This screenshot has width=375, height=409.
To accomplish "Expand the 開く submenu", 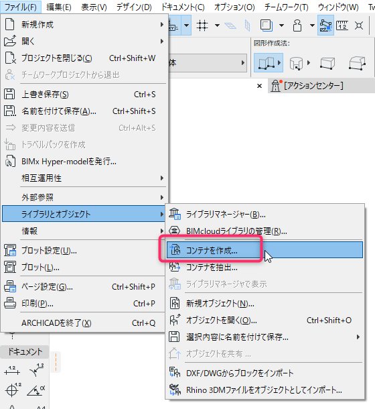I will coord(84,41).
